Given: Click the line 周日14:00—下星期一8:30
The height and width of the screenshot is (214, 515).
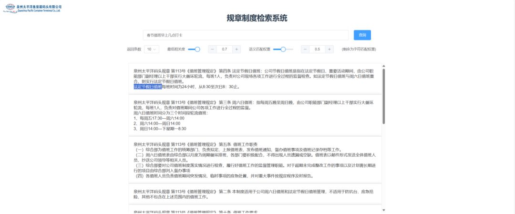Looking at the screenshot, I should [x=160, y=129].
